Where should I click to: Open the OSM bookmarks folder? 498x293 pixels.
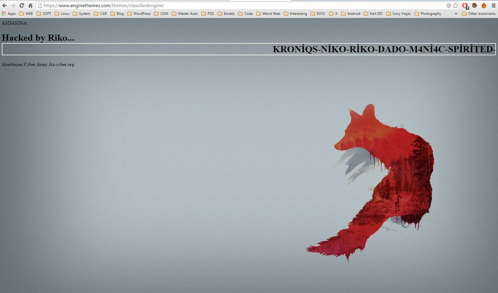click(161, 14)
